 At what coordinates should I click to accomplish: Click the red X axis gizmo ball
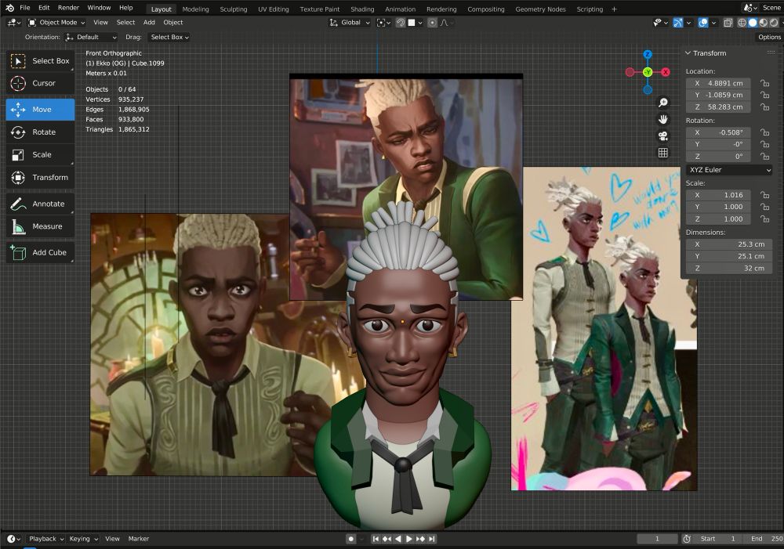pyautogui.click(x=666, y=72)
